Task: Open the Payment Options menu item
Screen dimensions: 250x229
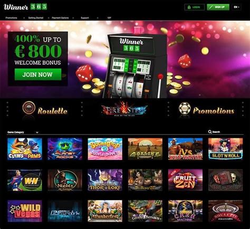Action: click(x=60, y=18)
